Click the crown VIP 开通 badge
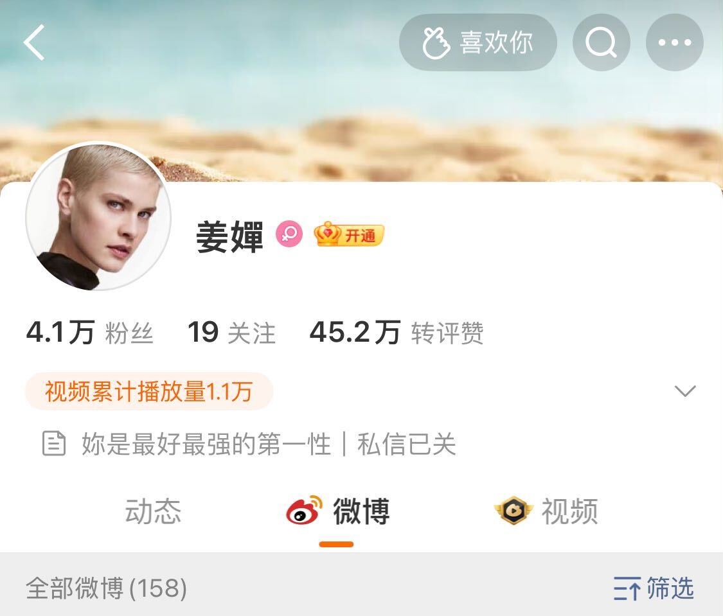 pyautogui.click(x=348, y=234)
